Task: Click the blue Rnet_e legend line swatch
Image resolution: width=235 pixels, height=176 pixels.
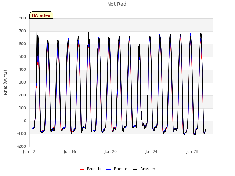Action: (x=109, y=169)
